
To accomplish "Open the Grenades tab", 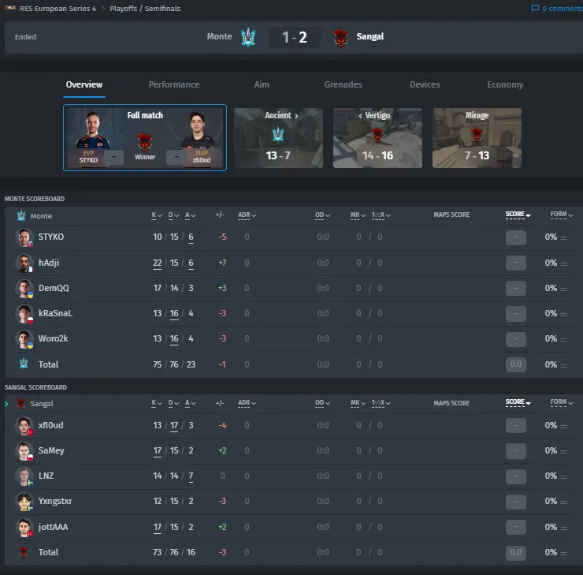I will click(343, 84).
